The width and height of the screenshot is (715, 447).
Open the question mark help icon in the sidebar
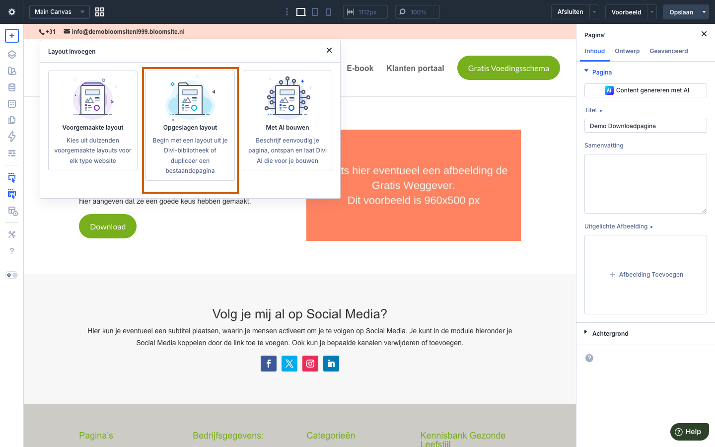click(x=12, y=251)
